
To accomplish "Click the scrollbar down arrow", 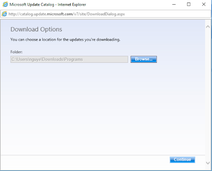I will coord(208,163).
